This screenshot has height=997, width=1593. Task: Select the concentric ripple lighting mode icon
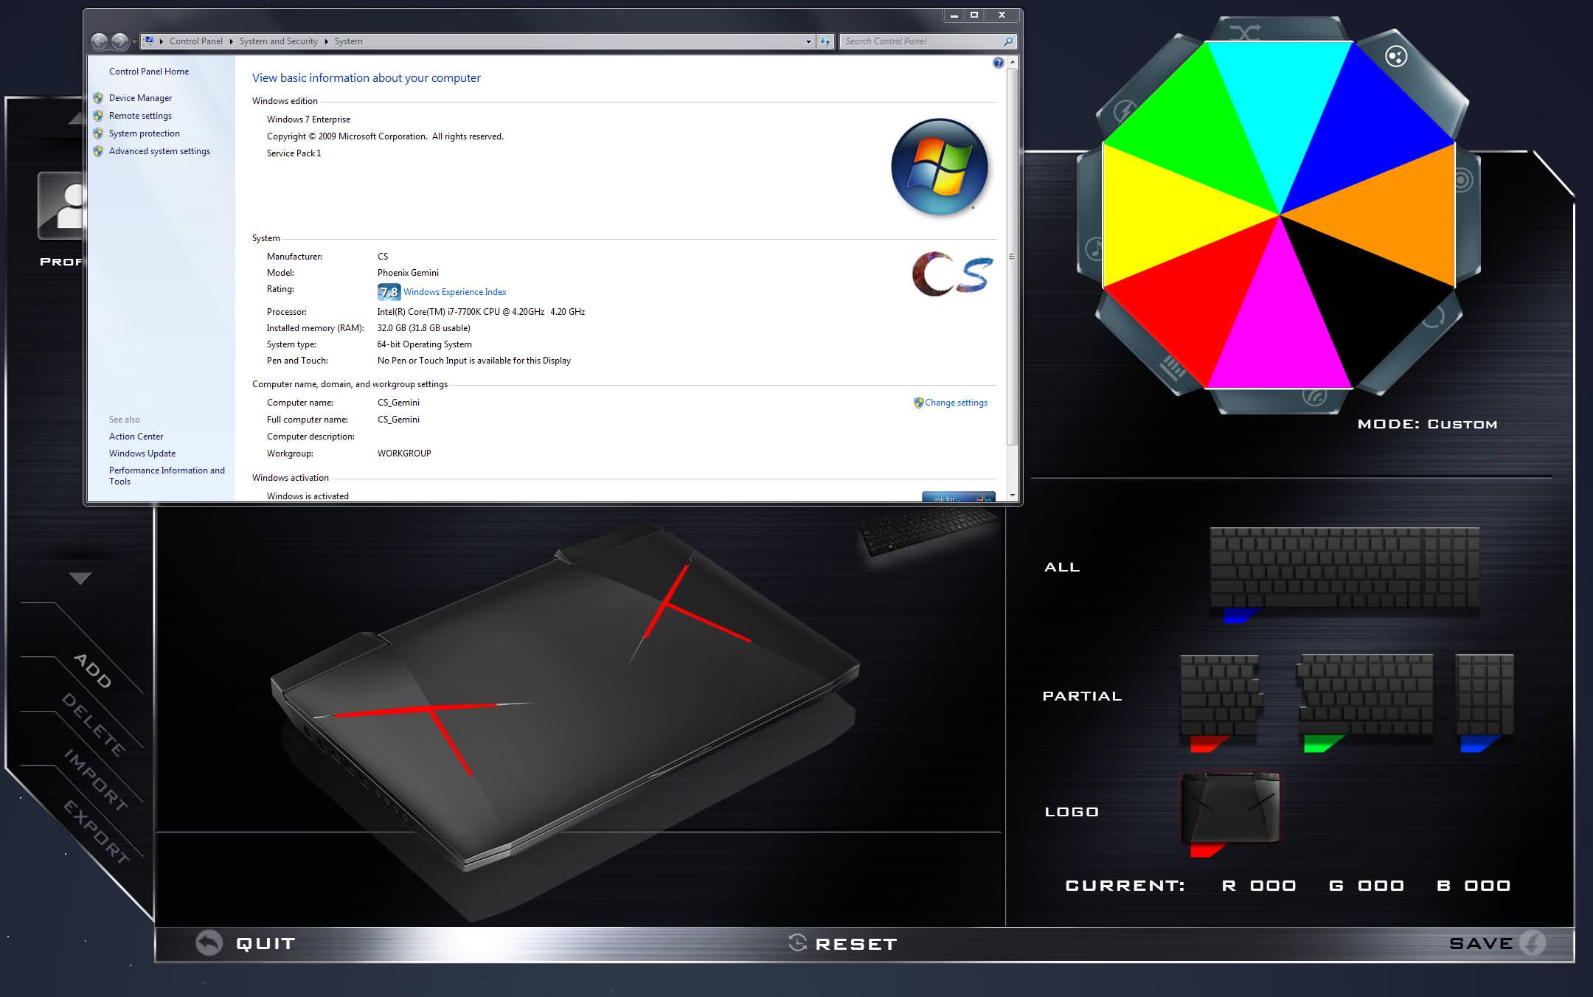pos(1462,180)
